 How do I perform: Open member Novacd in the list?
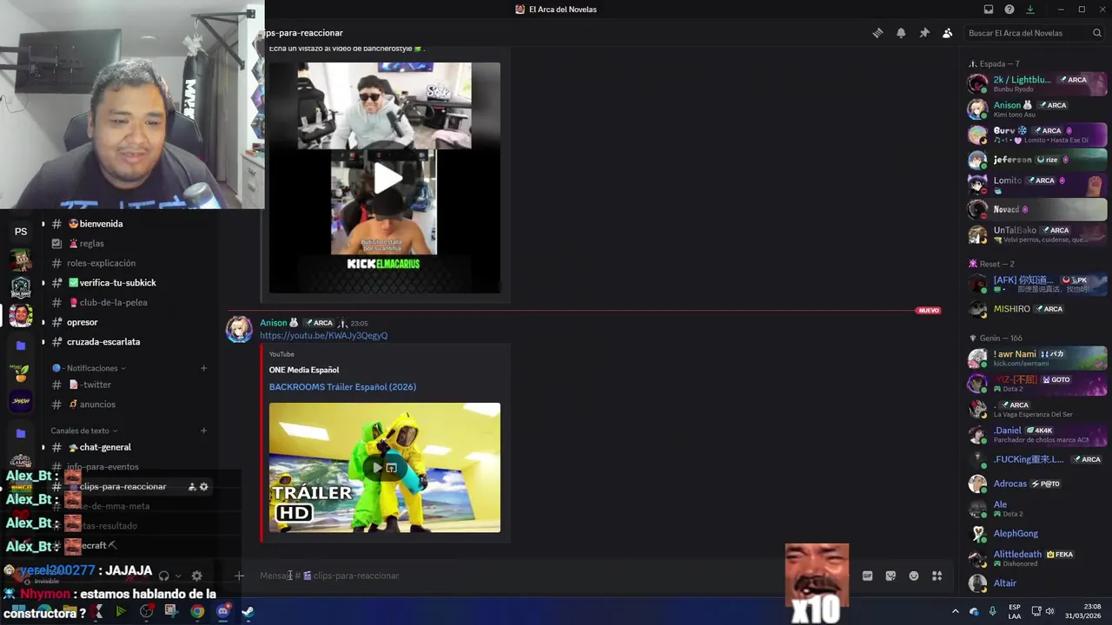coord(1037,209)
